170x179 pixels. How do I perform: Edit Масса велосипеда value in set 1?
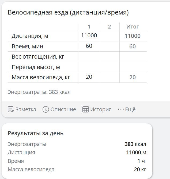pos(89,77)
